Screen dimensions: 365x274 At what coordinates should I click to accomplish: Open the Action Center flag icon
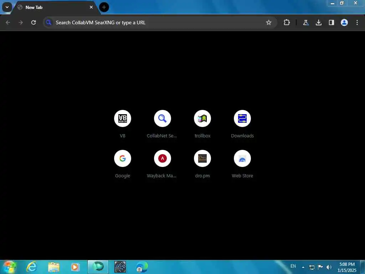coord(320,267)
